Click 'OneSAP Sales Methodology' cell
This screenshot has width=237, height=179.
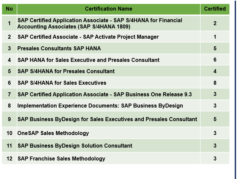(53, 133)
